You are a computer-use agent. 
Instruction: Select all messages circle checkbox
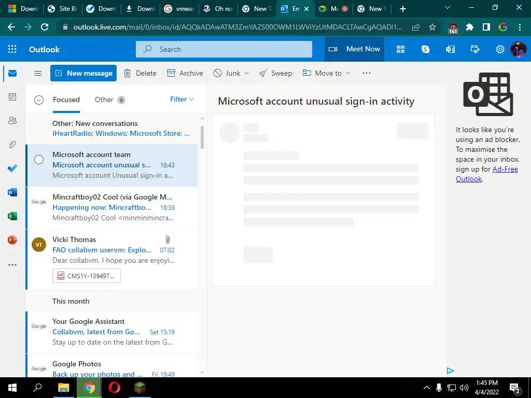click(39, 100)
